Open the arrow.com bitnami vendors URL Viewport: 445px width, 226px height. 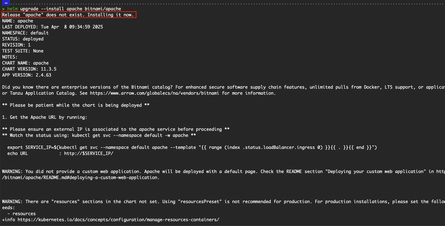click(x=154, y=93)
